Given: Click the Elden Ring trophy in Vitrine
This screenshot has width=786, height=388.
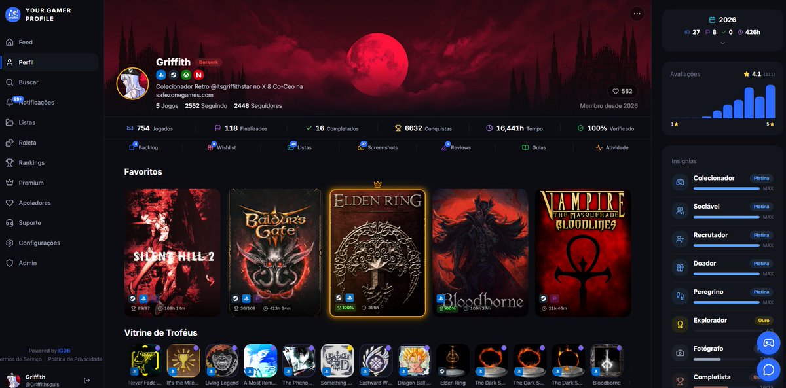Looking at the screenshot, I should 453,360.
